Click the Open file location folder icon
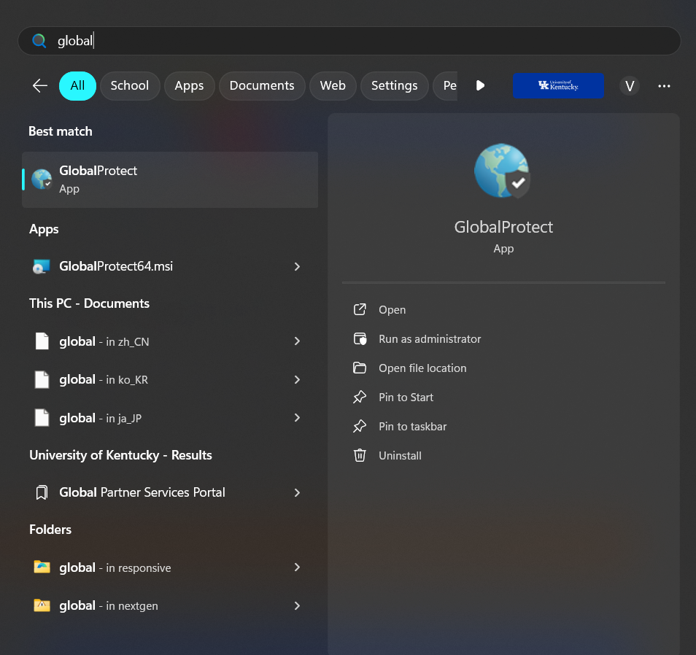This screenshot has width=696, height=655. point(360,368)
